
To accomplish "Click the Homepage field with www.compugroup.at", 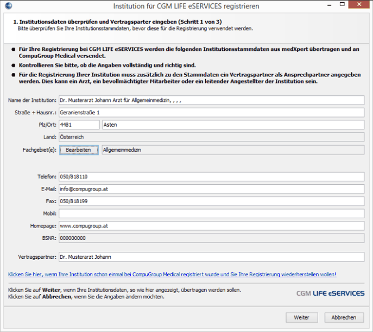I will point(212,226).
